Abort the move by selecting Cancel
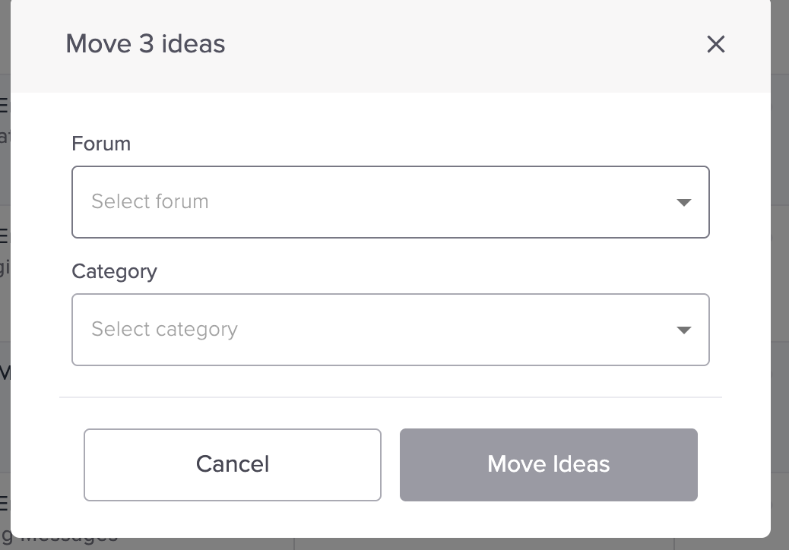Screen dimensions: 789x550 [232, 464]
